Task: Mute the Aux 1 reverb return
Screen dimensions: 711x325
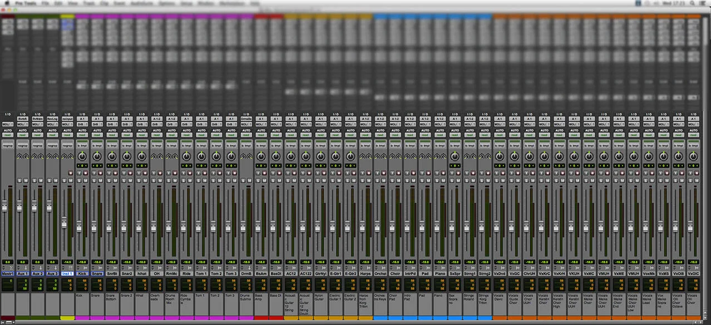Action: (x=26, y=181)
